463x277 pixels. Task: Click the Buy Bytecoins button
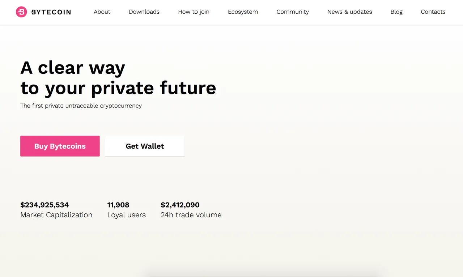point(60,146)
